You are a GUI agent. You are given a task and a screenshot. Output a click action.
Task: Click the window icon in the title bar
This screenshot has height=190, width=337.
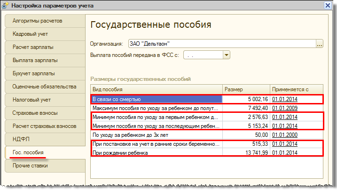pyautogui.click(x=5, y=5)
